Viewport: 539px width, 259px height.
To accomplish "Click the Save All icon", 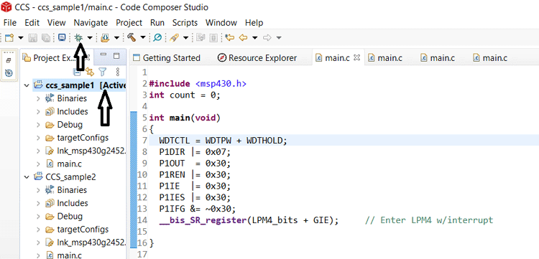I will 45,37.
